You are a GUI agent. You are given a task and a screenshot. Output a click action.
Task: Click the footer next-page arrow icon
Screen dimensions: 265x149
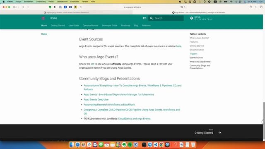[x=219, y=133]
